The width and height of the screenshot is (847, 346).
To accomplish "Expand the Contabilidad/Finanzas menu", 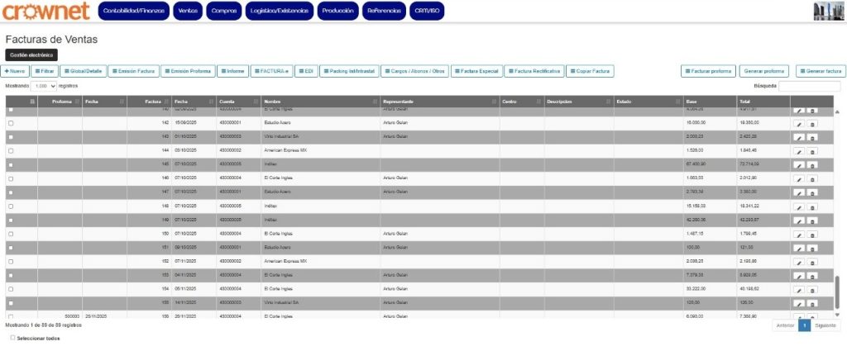I will coord(135,11).
